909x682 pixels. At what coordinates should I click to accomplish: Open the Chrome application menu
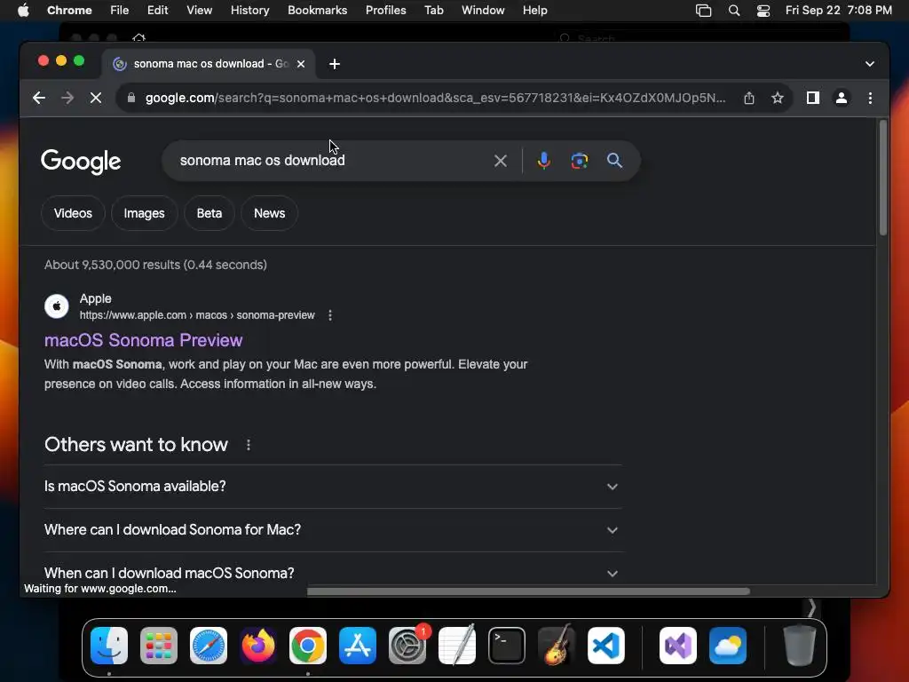[69, 11]
